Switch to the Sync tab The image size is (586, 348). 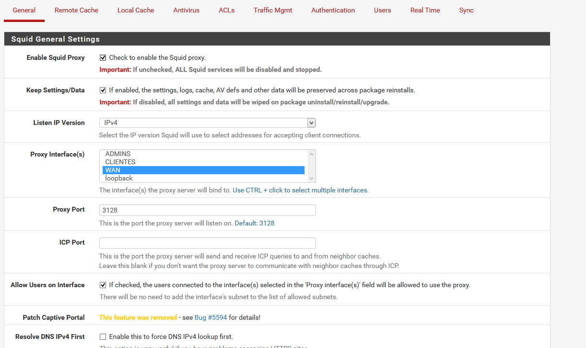(x=467, y=10)
